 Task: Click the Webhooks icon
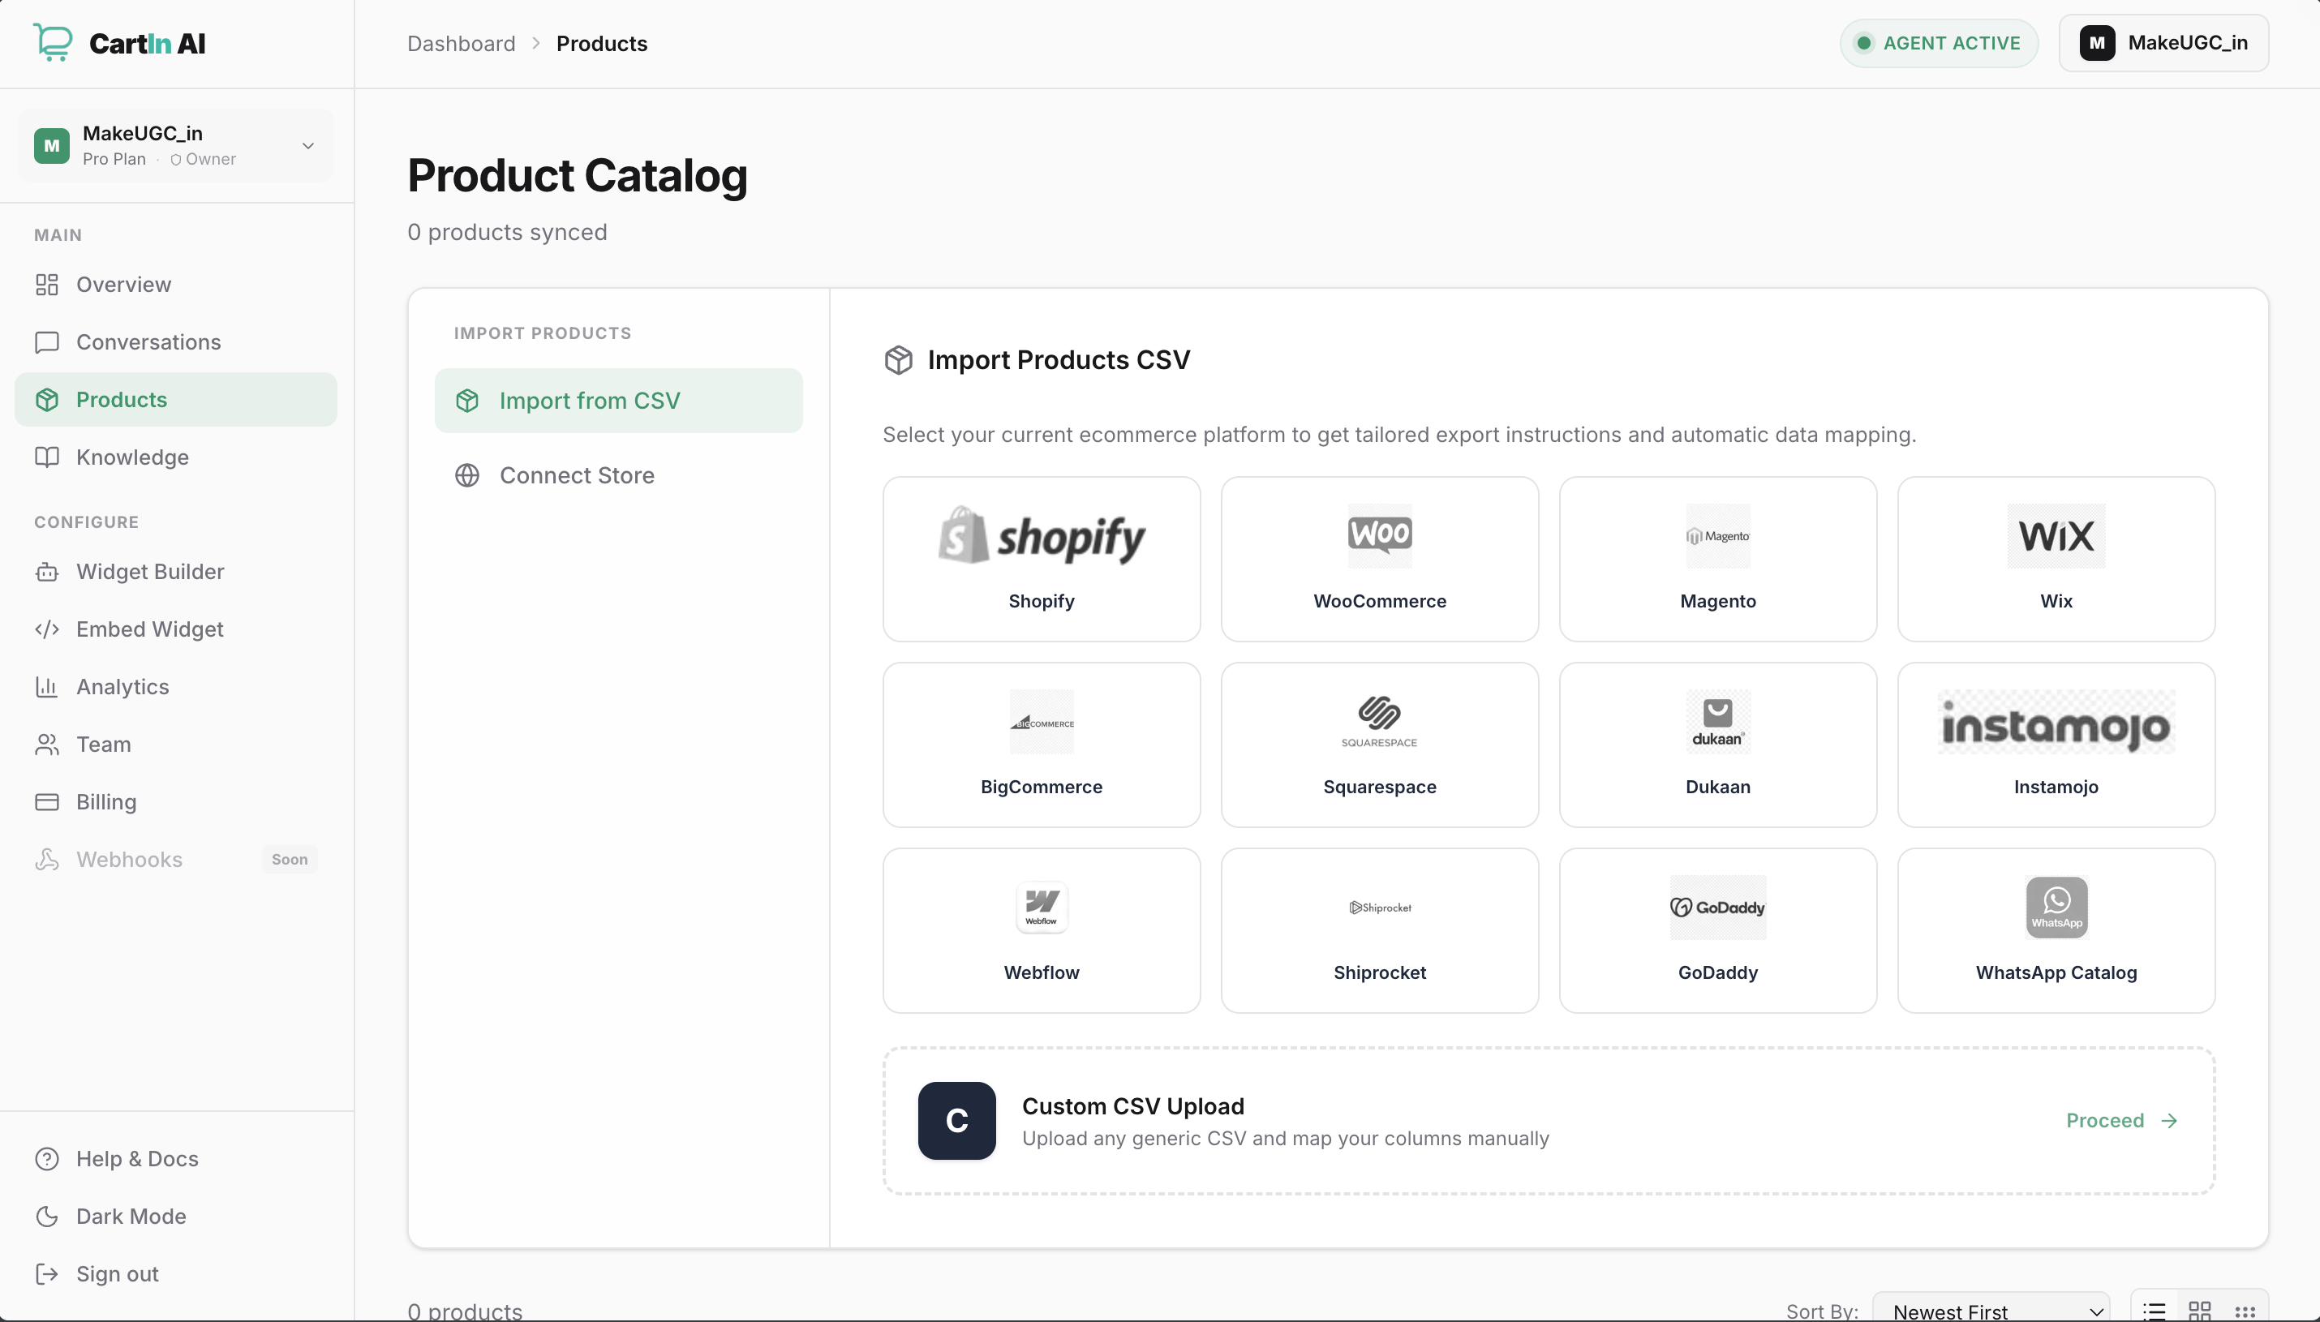[47, 860]
